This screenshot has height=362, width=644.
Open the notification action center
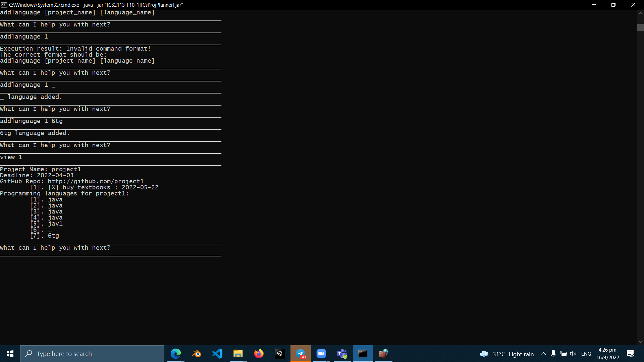click(630, 354)
